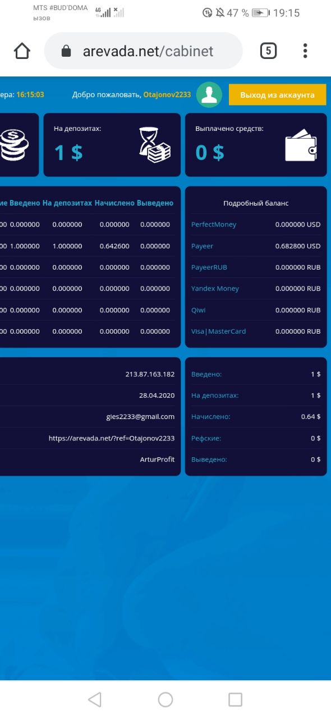Click the 0.682800 USD Payeer balance
Screen dimensions: 331x719
pos(298,246)
